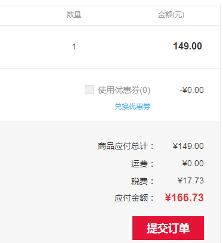Click the ¥0.00 shipping fee value
The width and height of the screenshot is (223, 243).
pyautogui.click(x=193, y=163)
